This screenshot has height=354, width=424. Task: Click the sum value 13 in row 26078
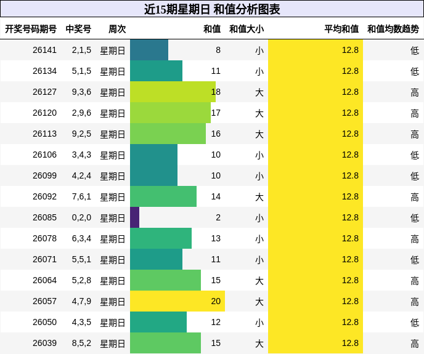click(216, 238)
